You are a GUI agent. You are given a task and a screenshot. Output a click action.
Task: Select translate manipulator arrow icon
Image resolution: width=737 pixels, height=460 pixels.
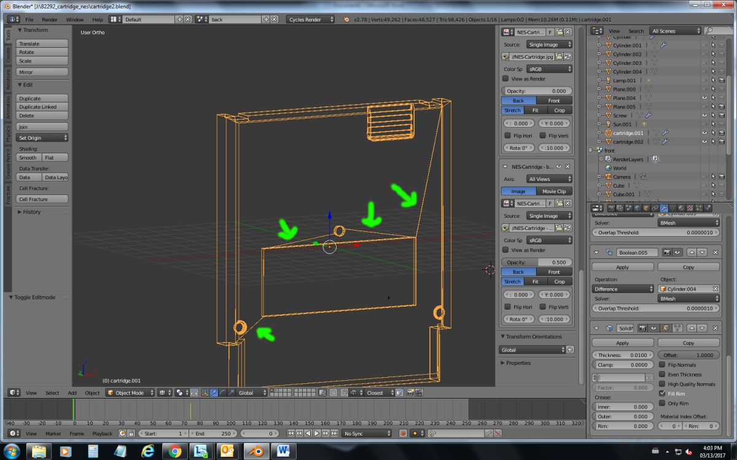[213, 393]
